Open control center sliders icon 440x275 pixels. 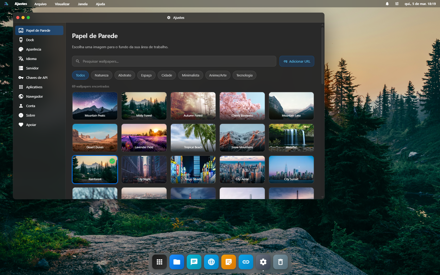tap(397, 4)
